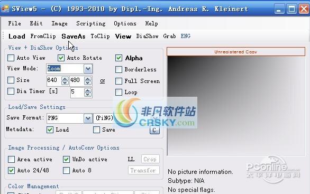Click Load in the toolbar
Image resolution: width=310 pixels, height=194 pixels.
point(17,36)
